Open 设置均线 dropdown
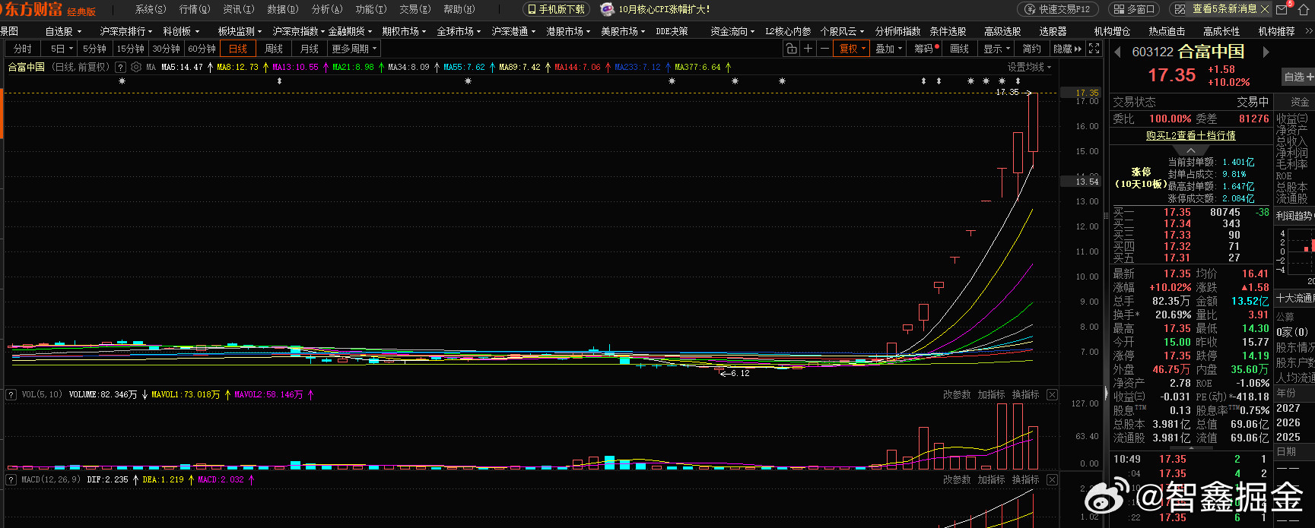The image size is (1315, 528). click(1030, 67)
